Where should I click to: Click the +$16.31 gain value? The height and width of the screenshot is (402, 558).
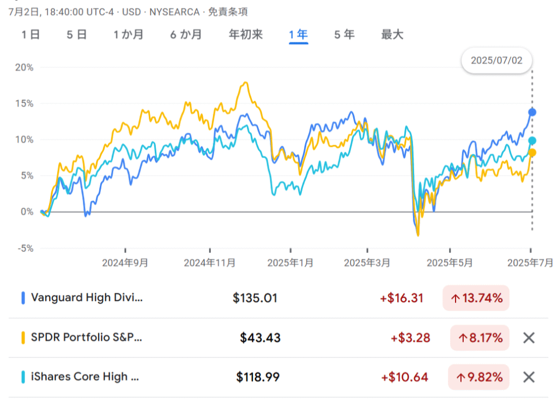click(402, 298)
